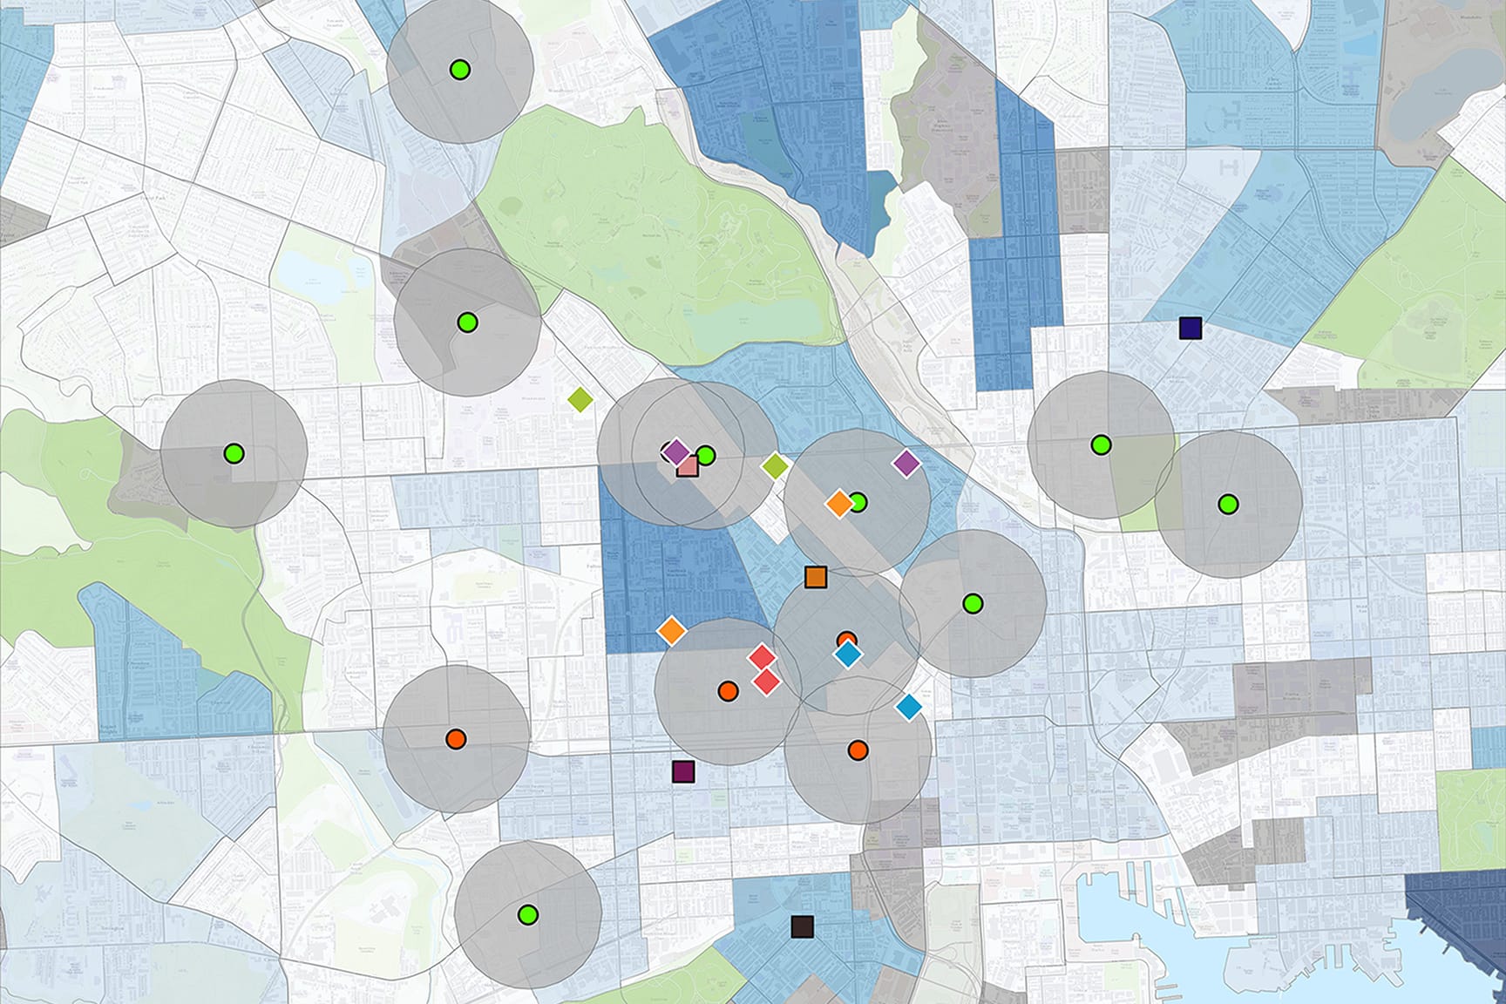The image size is (1506, 1004).
Task: Click the second olive diamond near the blue tracts
Action: 774,465
